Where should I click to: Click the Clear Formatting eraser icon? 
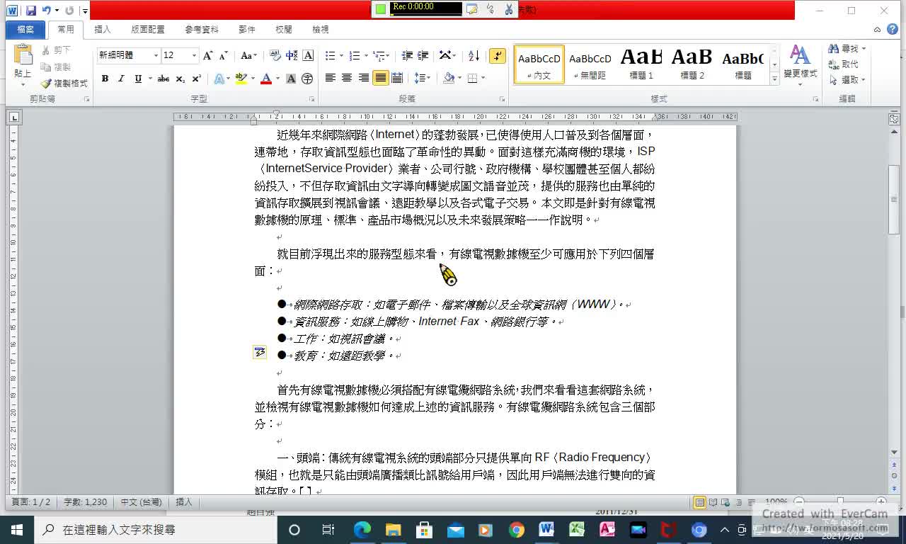click(x=275, y=55)
